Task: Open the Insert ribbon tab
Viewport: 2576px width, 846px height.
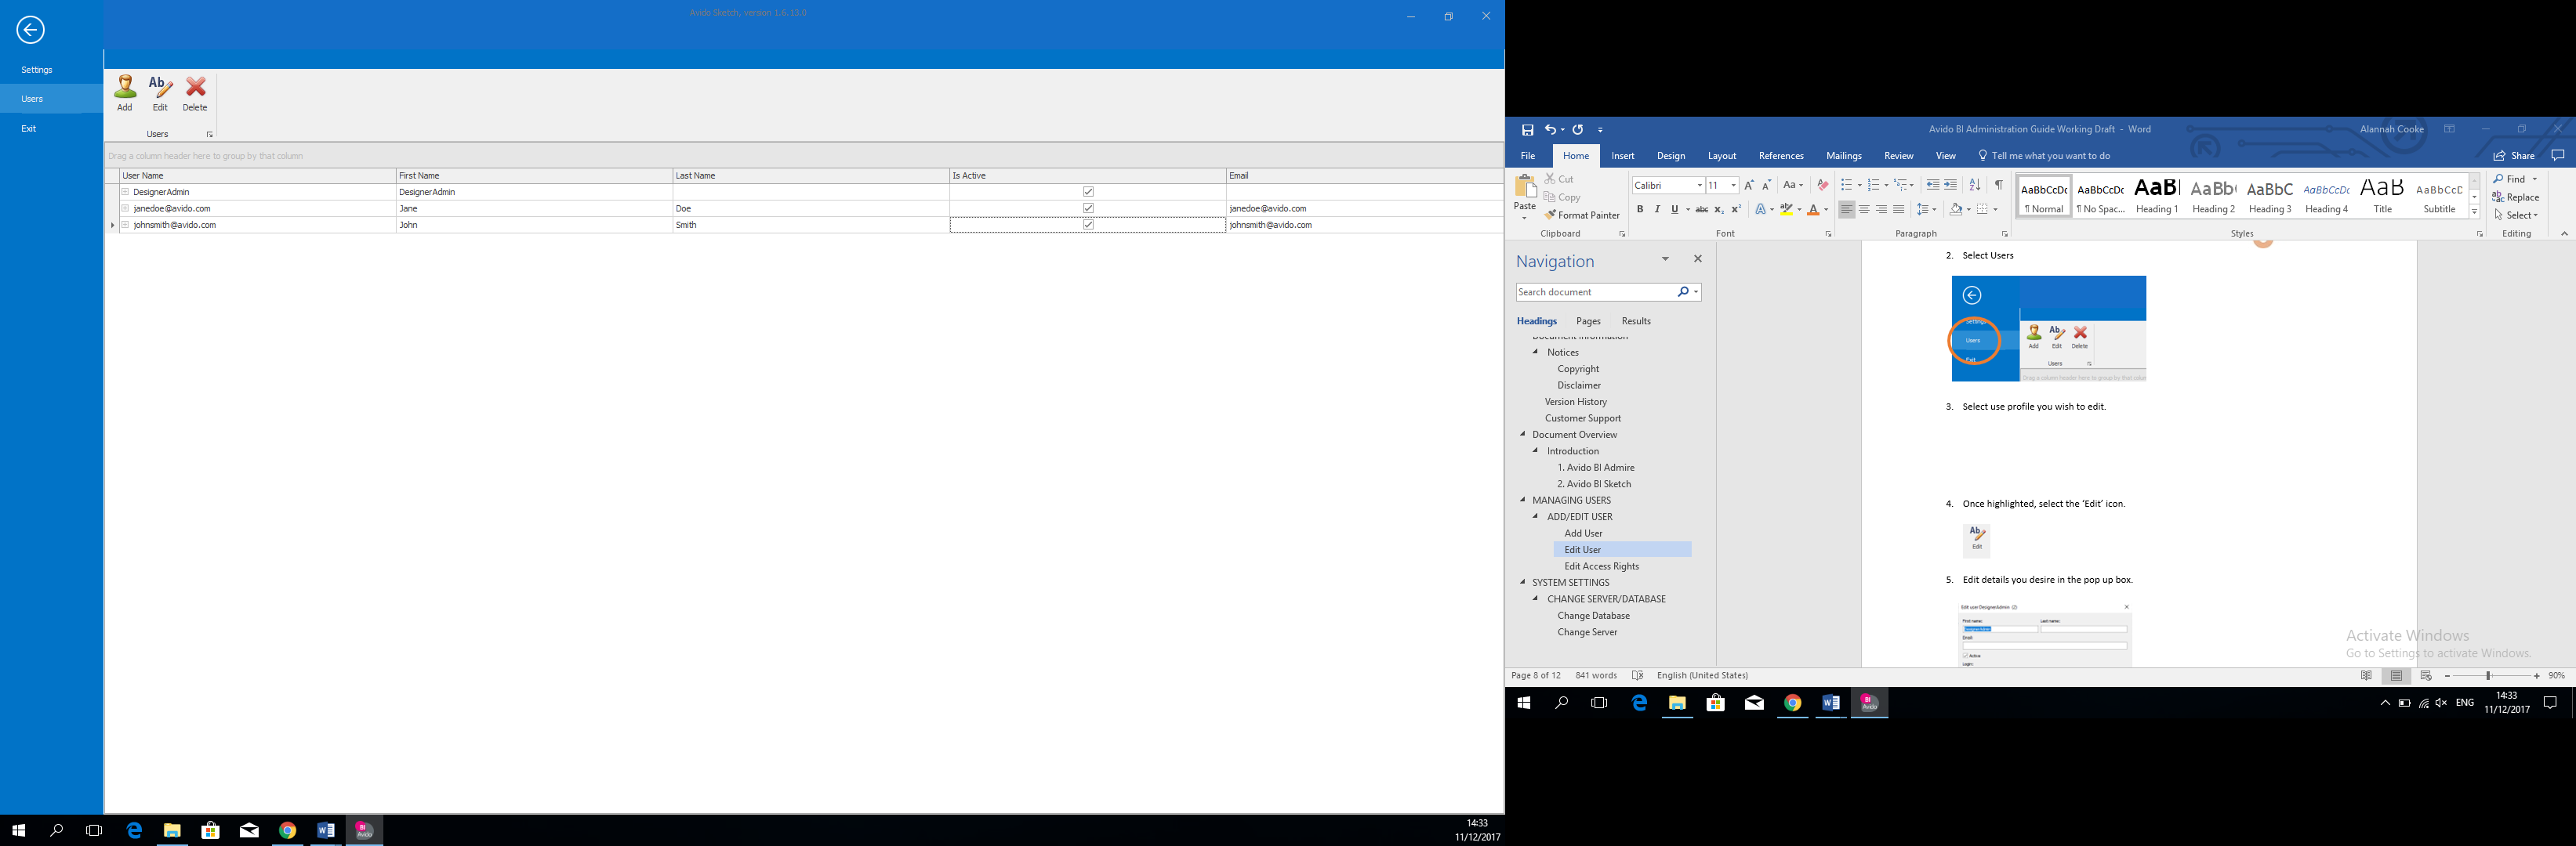Action: 1623,156
